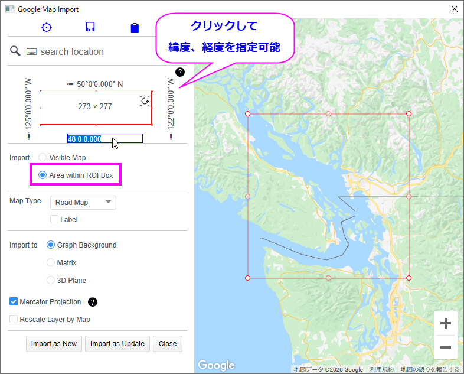This screenshot has height=374, width=464.
Task: Select Area within ROI Box option
Action: (43, 175)
